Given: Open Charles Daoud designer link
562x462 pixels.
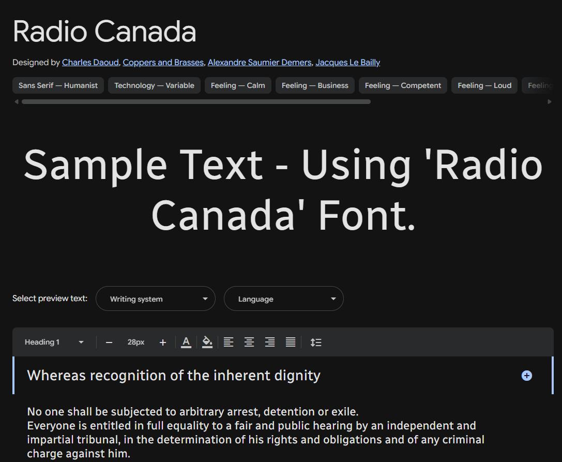Looking at the screenshot, I should point(90,63).
